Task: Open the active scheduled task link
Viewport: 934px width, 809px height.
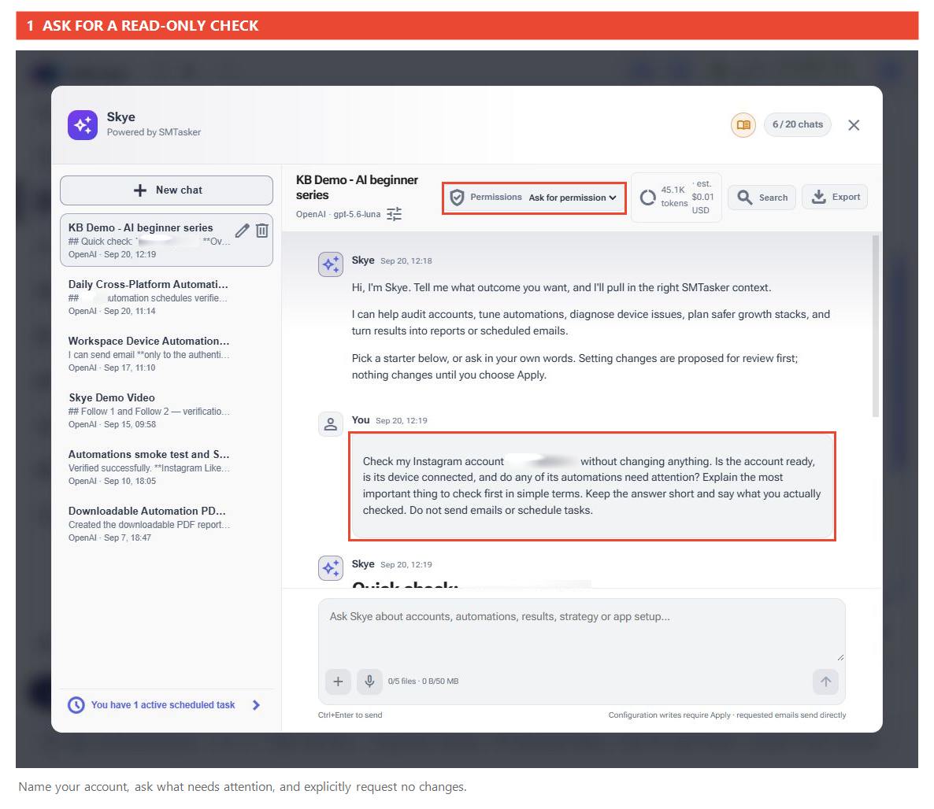Action: (x=163, y=705)
